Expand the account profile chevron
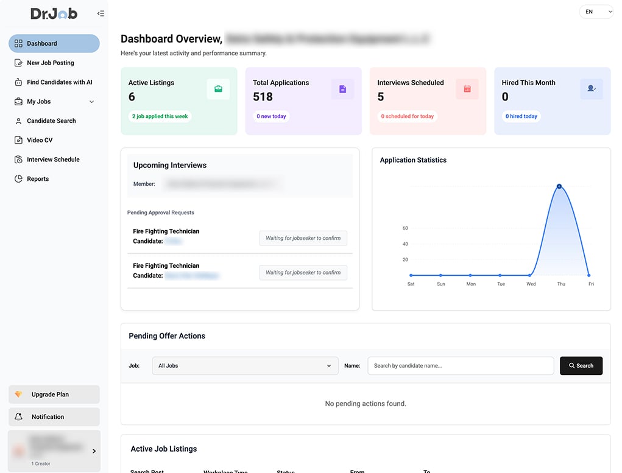 [94, 451]
